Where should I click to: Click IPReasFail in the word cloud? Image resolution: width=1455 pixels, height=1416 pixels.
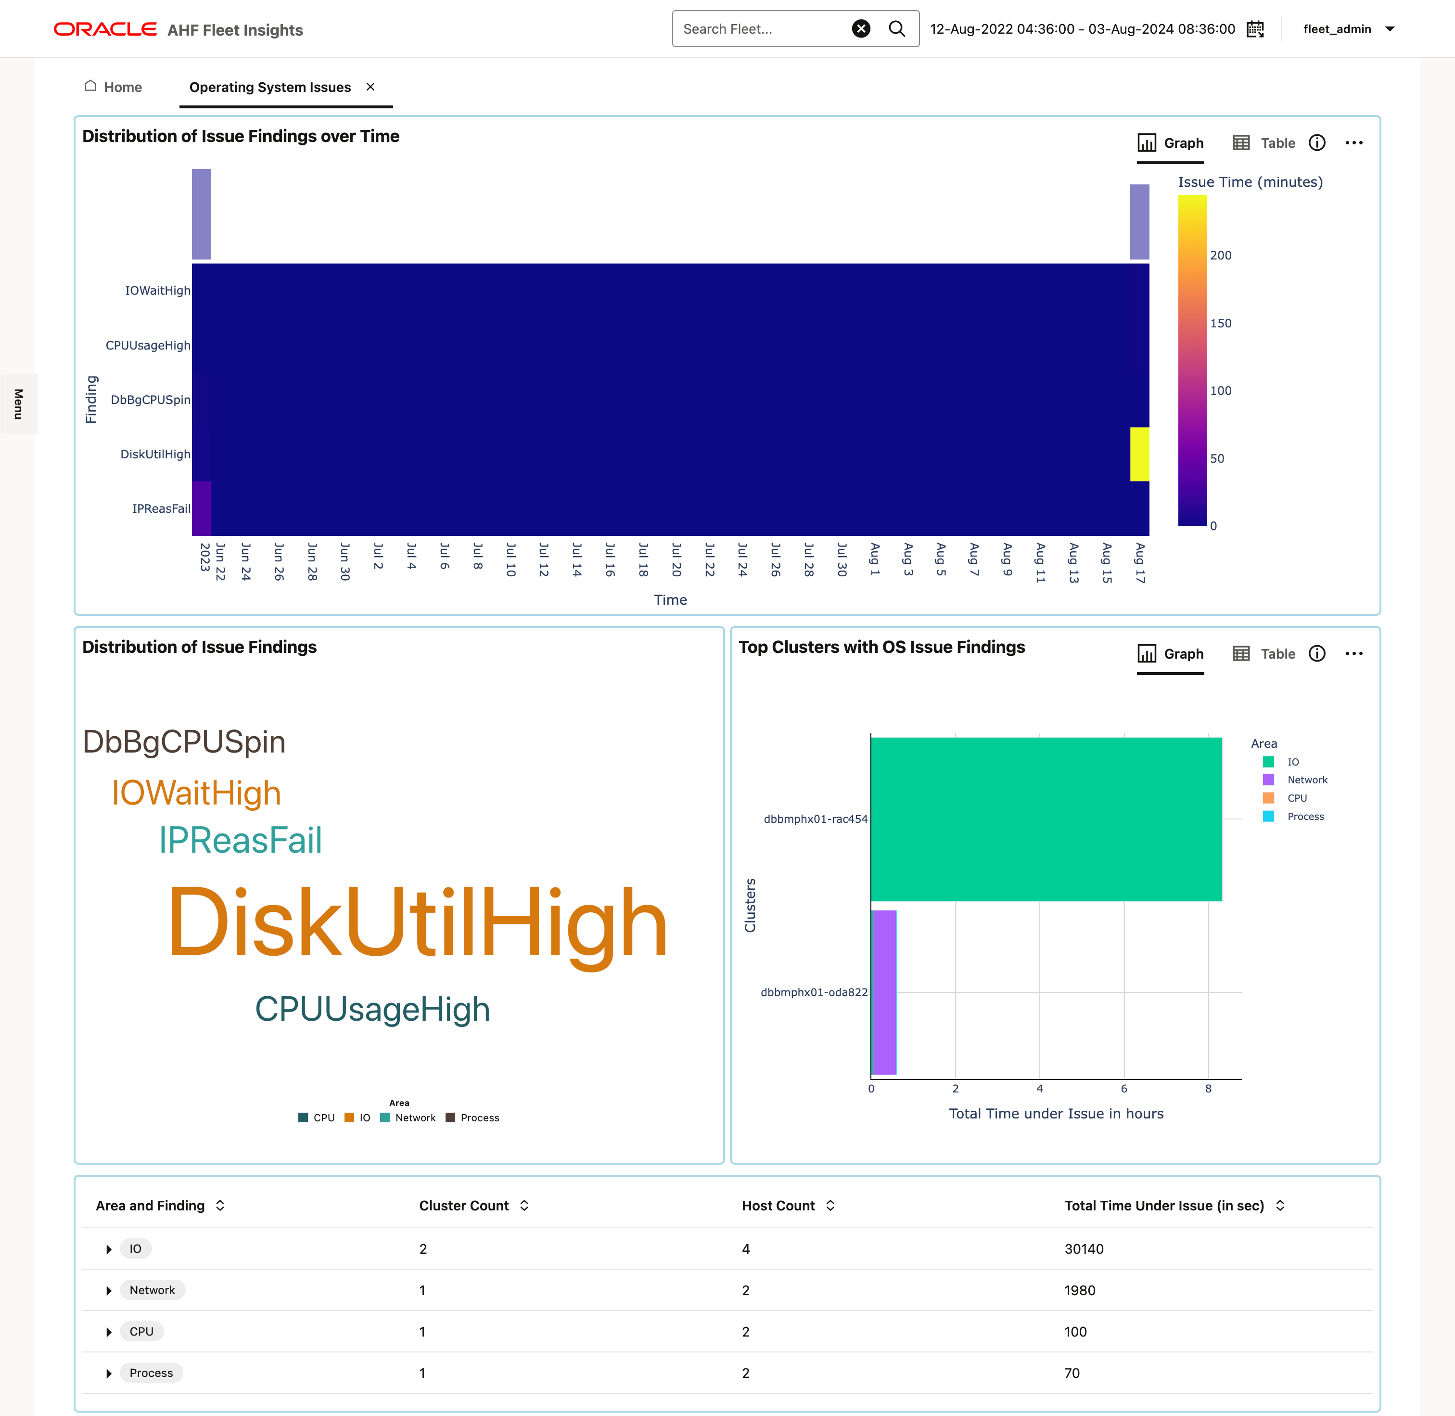240,840
